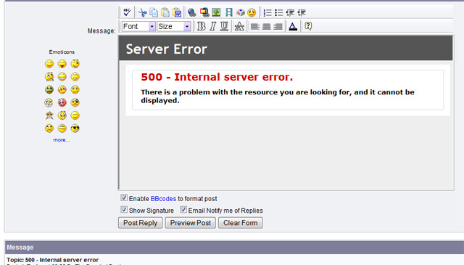The height and width of the screenshot is (265, 464).
Task: Increase indent of the text
Action: tap(302, 12)
